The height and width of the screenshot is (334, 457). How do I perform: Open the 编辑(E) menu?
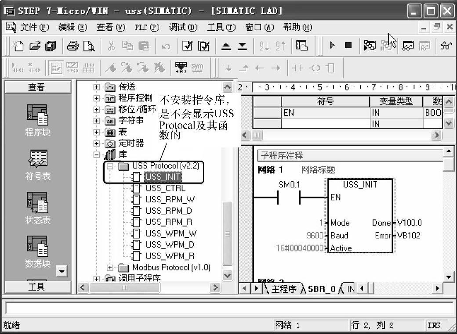pos(73,27)
